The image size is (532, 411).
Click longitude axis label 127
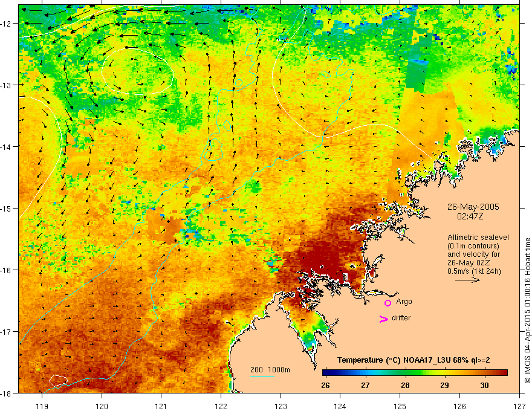[519, 406]
